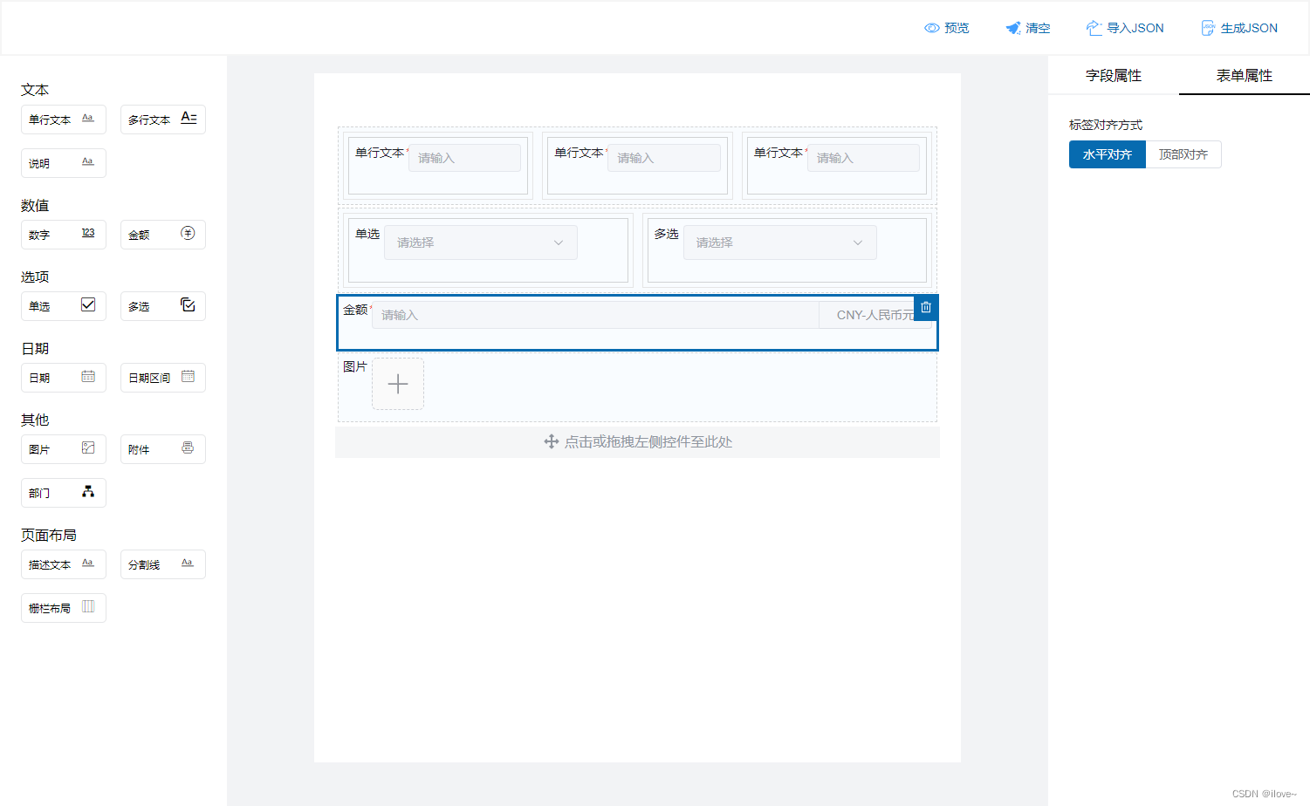The height and width of the screenshot is (806, 1310).
Task: Add the 描述文本 layout component
Action: (x=64, y=564)
